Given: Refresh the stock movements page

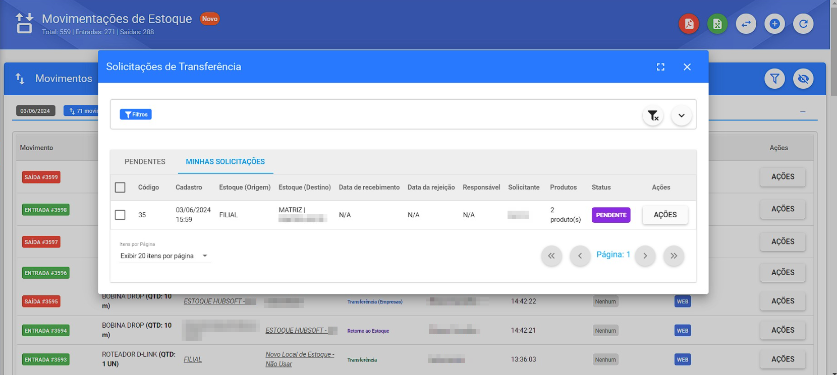Looking at the screenshot, I should (803, 24).
